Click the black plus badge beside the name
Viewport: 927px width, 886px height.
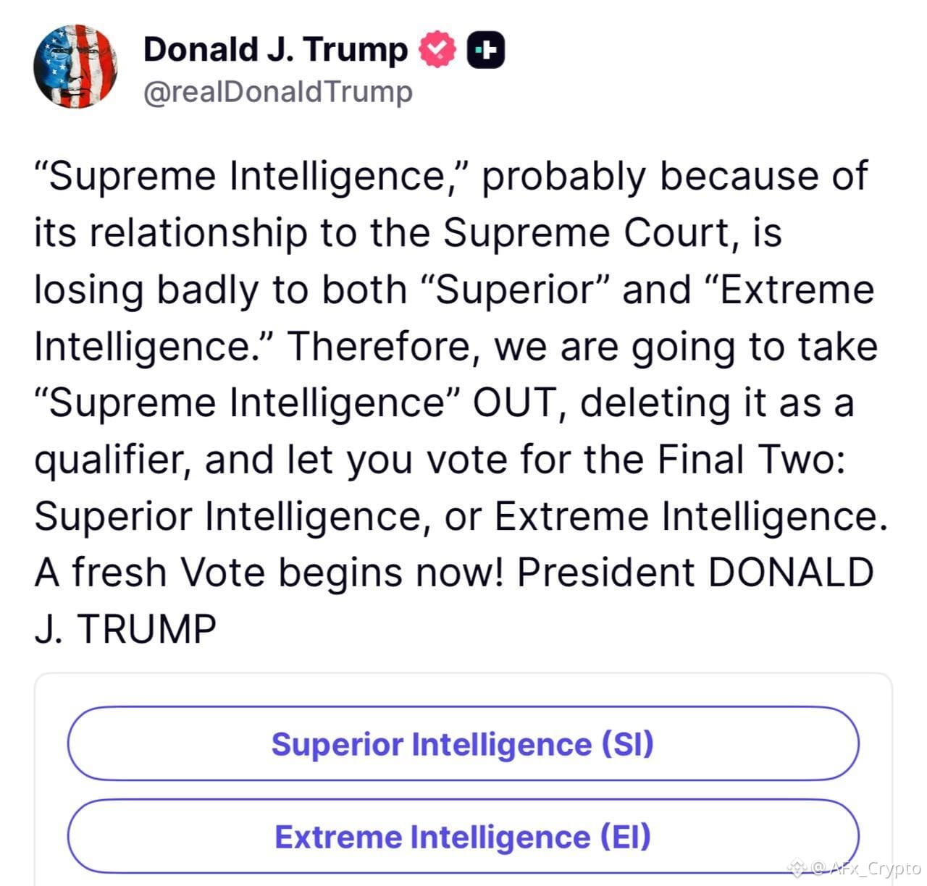(485, 50)
